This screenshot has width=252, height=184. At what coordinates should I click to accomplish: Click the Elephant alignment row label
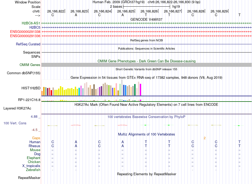click(33, 158)
